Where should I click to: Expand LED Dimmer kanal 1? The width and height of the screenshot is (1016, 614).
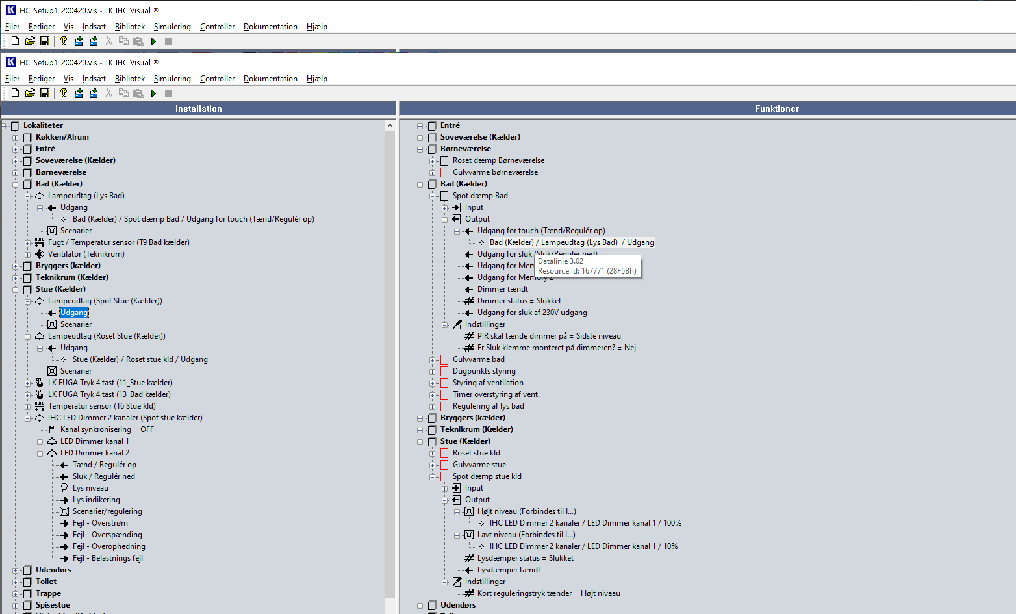[x=40, y=441]
